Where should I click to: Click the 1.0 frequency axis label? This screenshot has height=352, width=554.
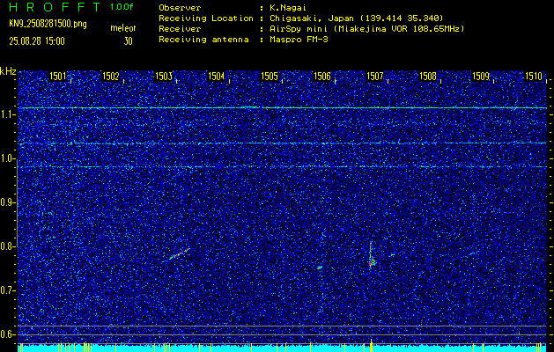point(7,158)
